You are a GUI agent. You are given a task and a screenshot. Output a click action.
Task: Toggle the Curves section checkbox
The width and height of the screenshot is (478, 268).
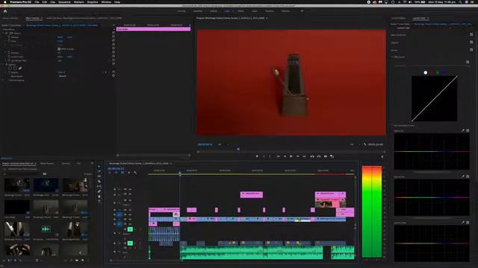[x=471, y=50]
